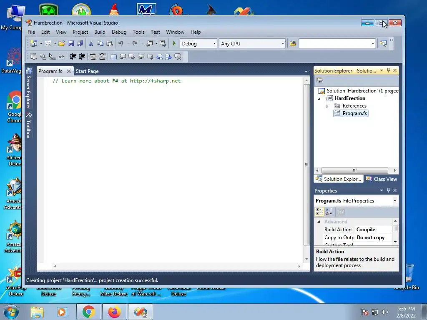The width and height of the screenshot is (427, 320).
Task: Click the Build Action Compile value field
Action: (x=374, y=230)
